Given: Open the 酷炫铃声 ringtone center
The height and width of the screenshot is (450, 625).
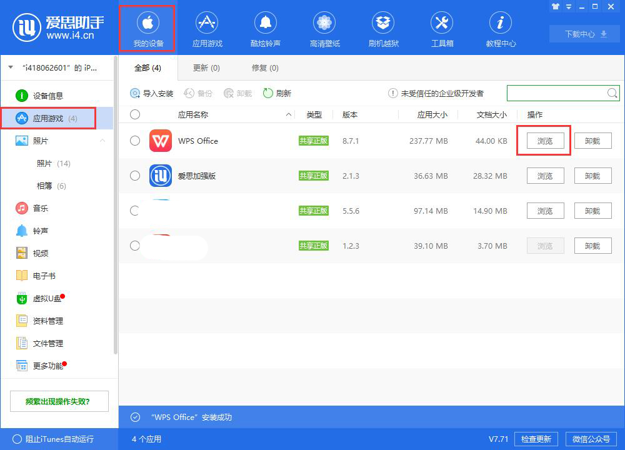Looking at the screenshot, I should click(265, 27).
